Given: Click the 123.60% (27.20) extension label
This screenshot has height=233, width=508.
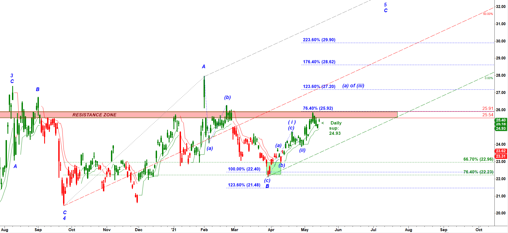Looking at the screenshot, I should coord(319,87).
